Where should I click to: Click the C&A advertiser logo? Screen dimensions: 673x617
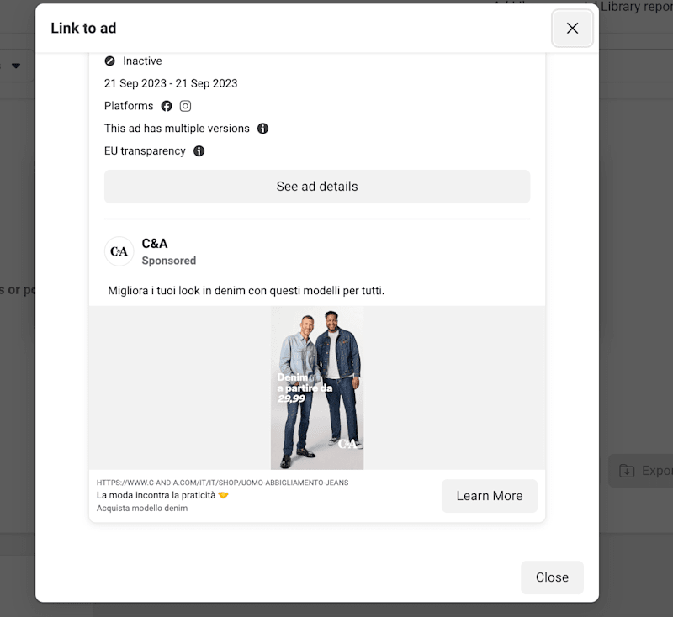pos(119,251)
